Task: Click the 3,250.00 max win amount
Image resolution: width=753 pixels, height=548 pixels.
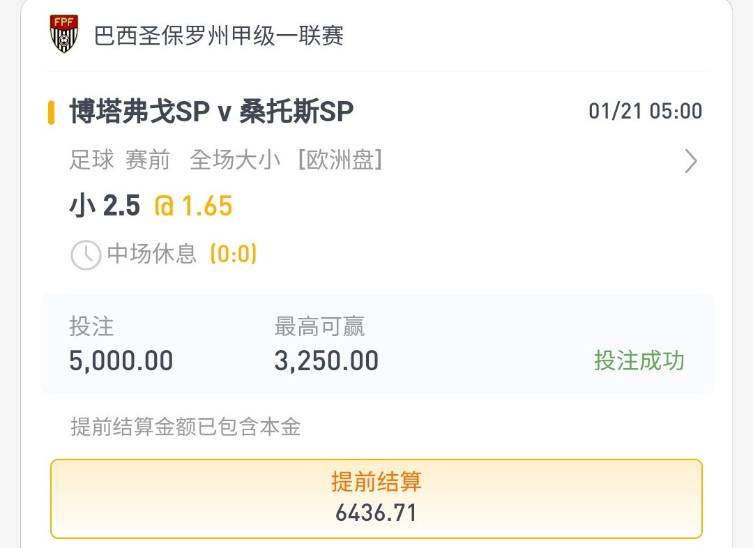Action: coord(326,361)
